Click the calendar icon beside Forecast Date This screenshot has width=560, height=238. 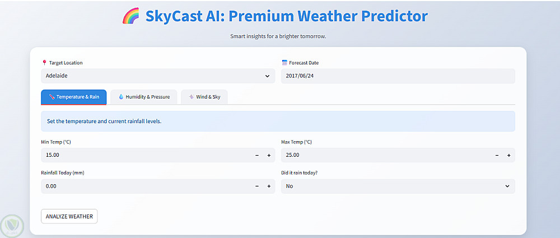point(284,63)
